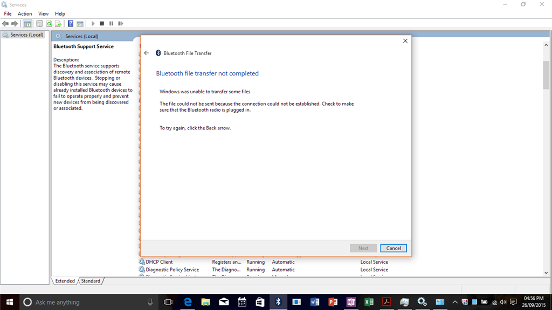Open the Help menu
The width and height of the screenshot is (552, 310).
(60, 13)
